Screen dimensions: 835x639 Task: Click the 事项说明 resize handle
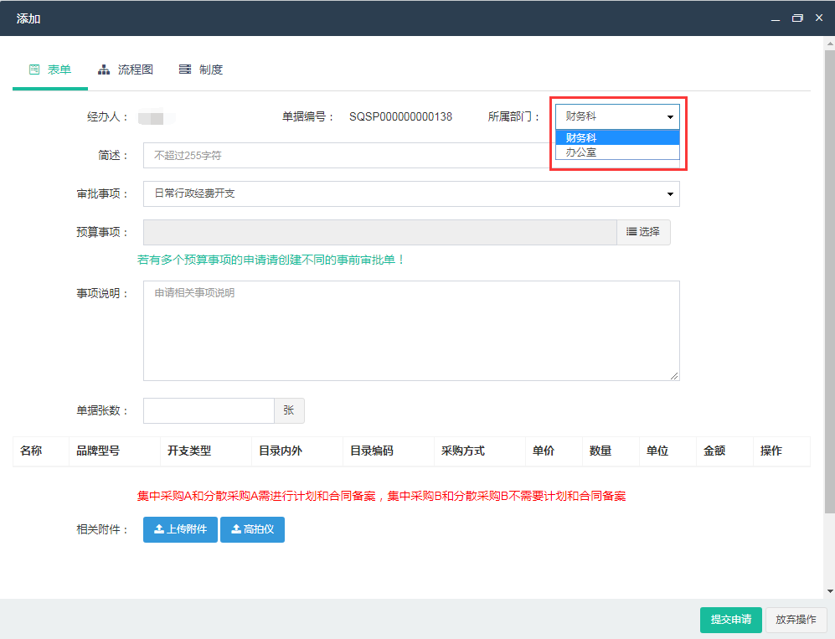tap(674, 376)
